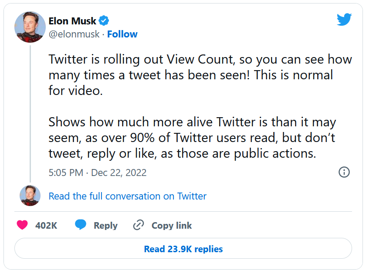
Task: Open Elon Musk's large profile avatar
Action: click(x=30, y=27)
